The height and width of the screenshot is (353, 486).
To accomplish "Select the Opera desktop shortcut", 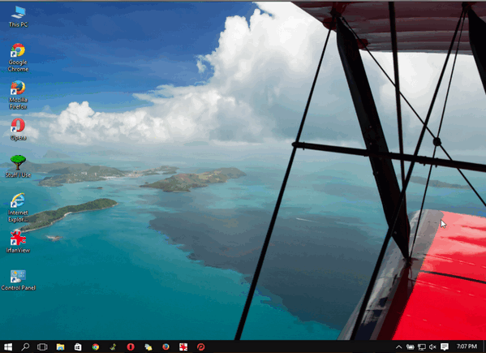I will click(18, 129).
